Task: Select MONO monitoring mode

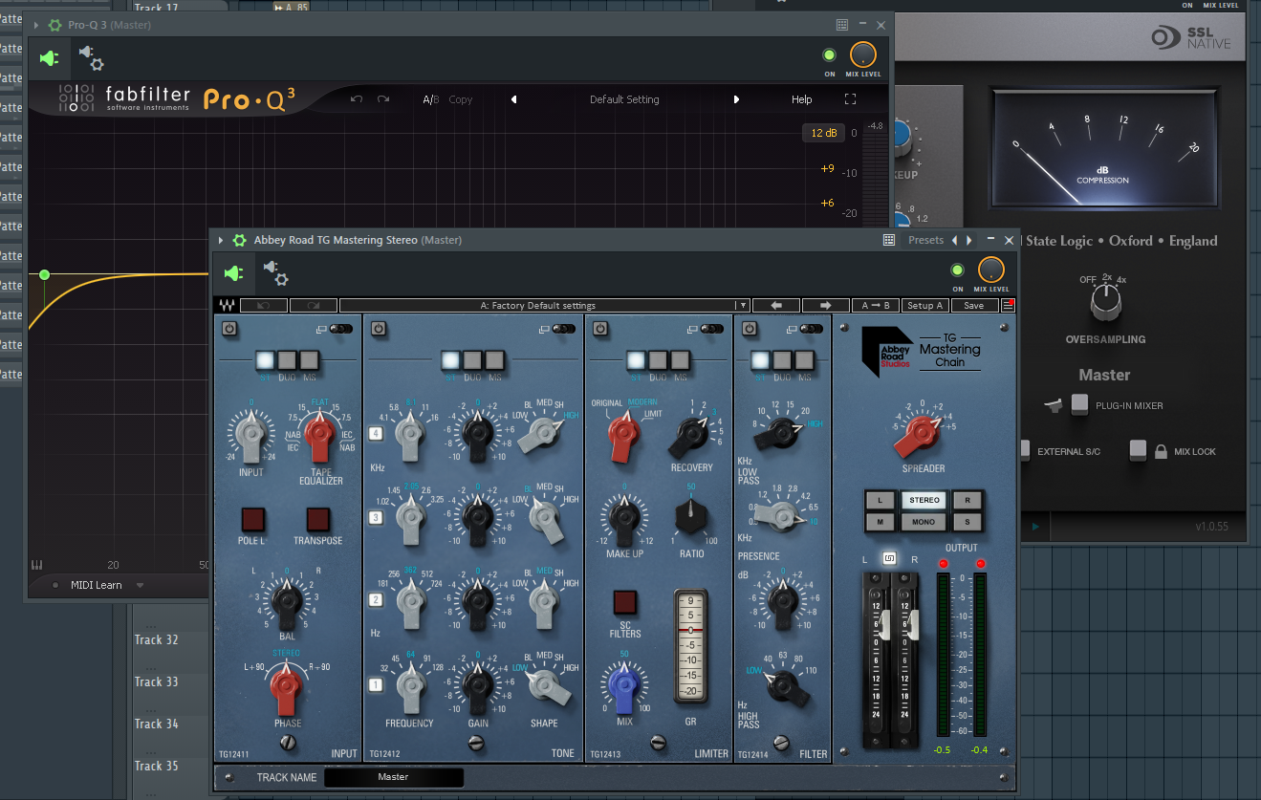Action: click(924, 522)
